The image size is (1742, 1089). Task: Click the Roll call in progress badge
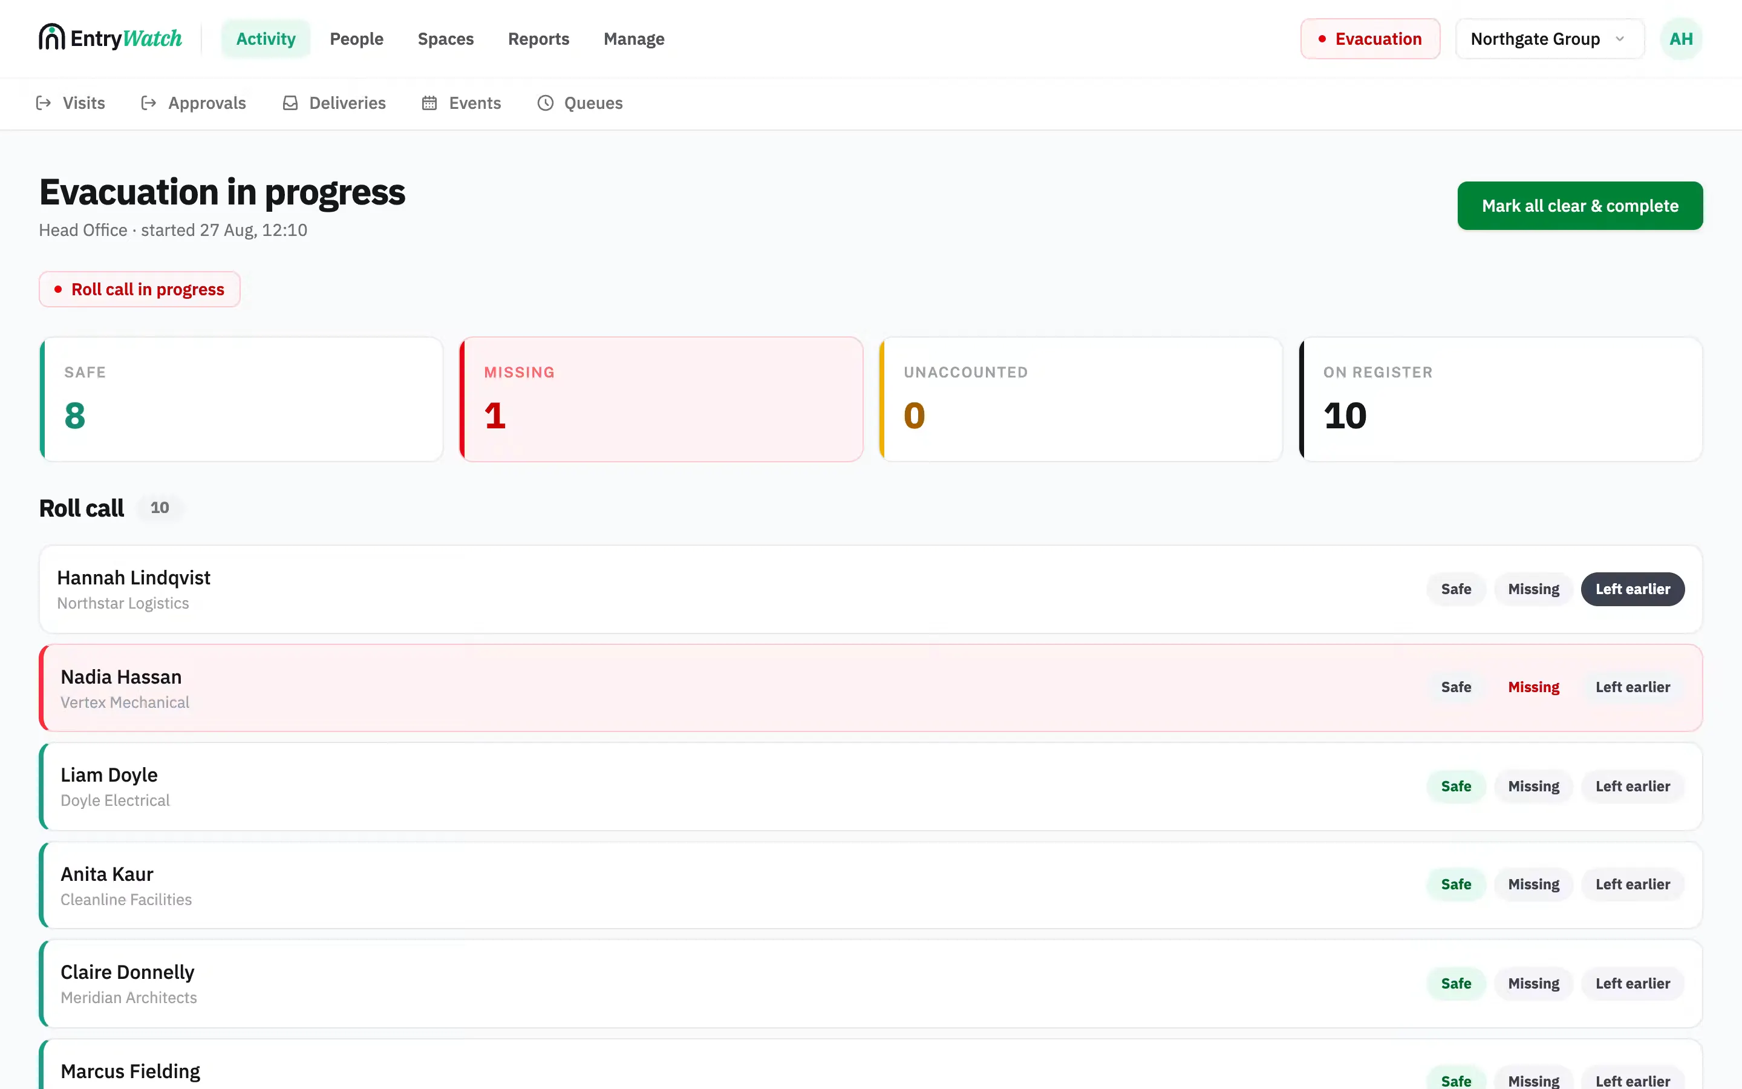click(140, 290)
